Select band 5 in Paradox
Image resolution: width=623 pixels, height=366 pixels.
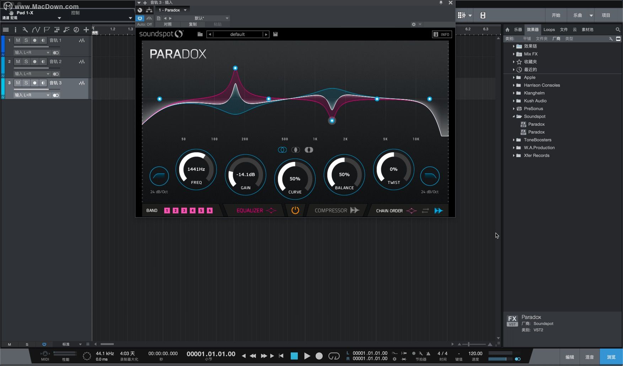[x=201, y=211]
